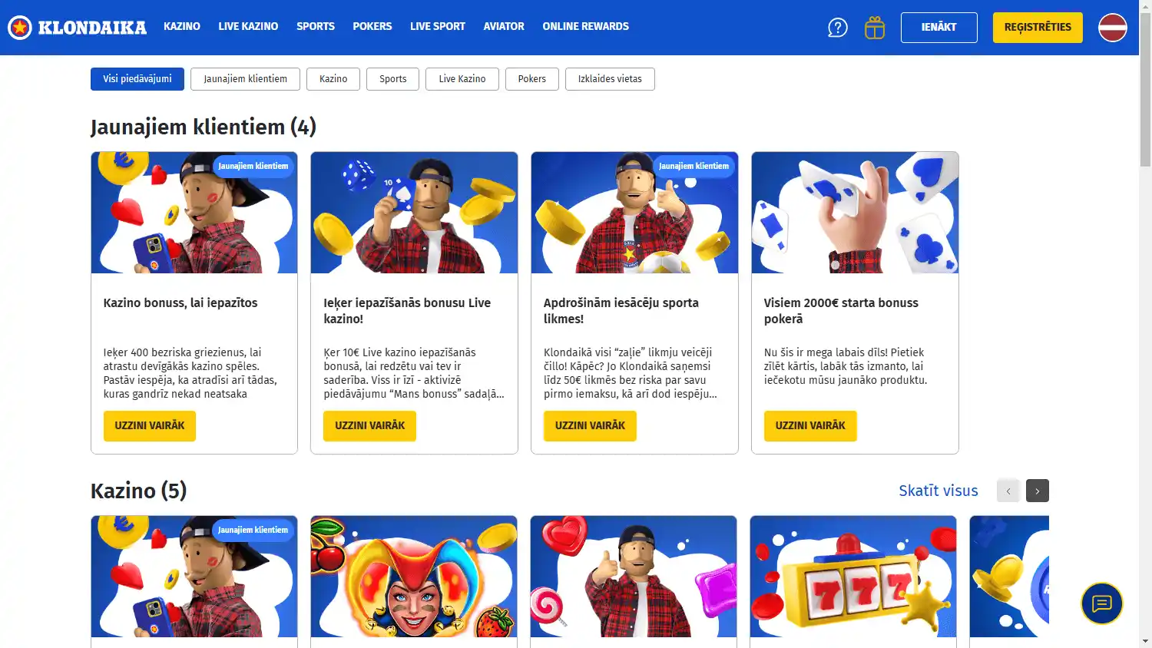Click the REĢISTRĒTIES button
The height and width of the screenshot is (648, 1152).
pyautogui.click(x=1038, y=28)
